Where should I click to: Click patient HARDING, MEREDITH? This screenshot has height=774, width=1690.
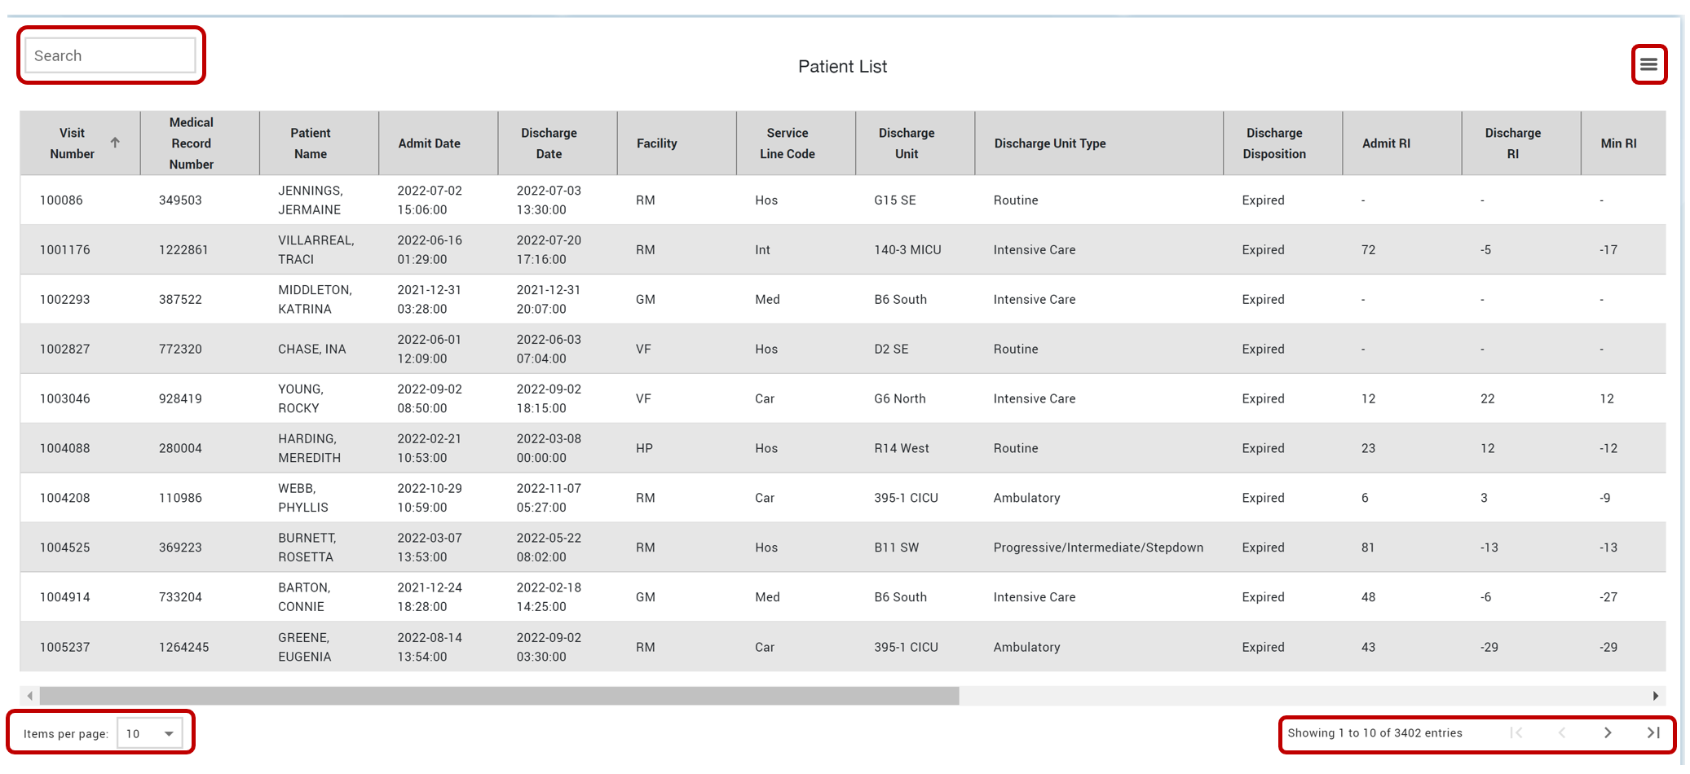310,449
